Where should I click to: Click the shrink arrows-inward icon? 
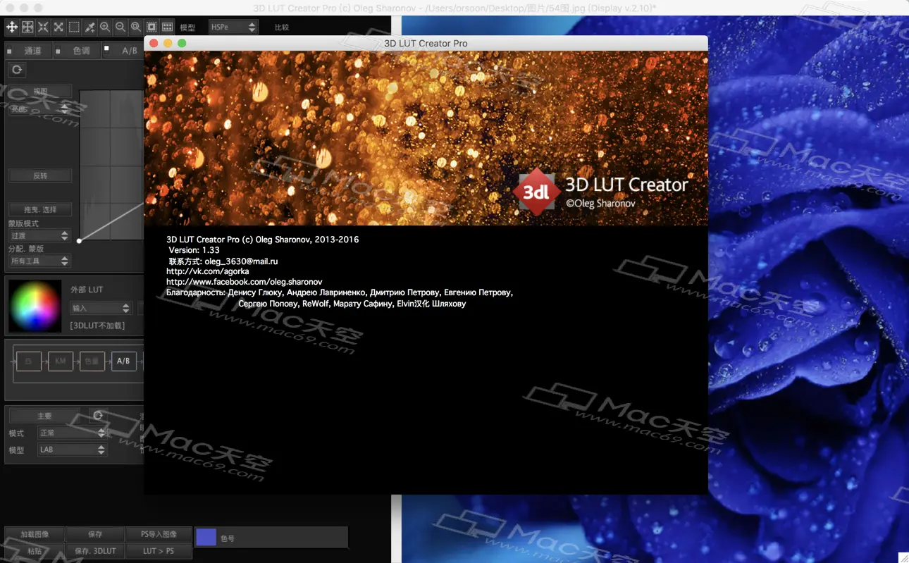coord(43,27)
